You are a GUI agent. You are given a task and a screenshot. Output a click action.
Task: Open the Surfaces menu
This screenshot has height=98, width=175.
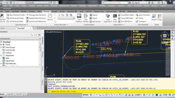tap(54, 6)
